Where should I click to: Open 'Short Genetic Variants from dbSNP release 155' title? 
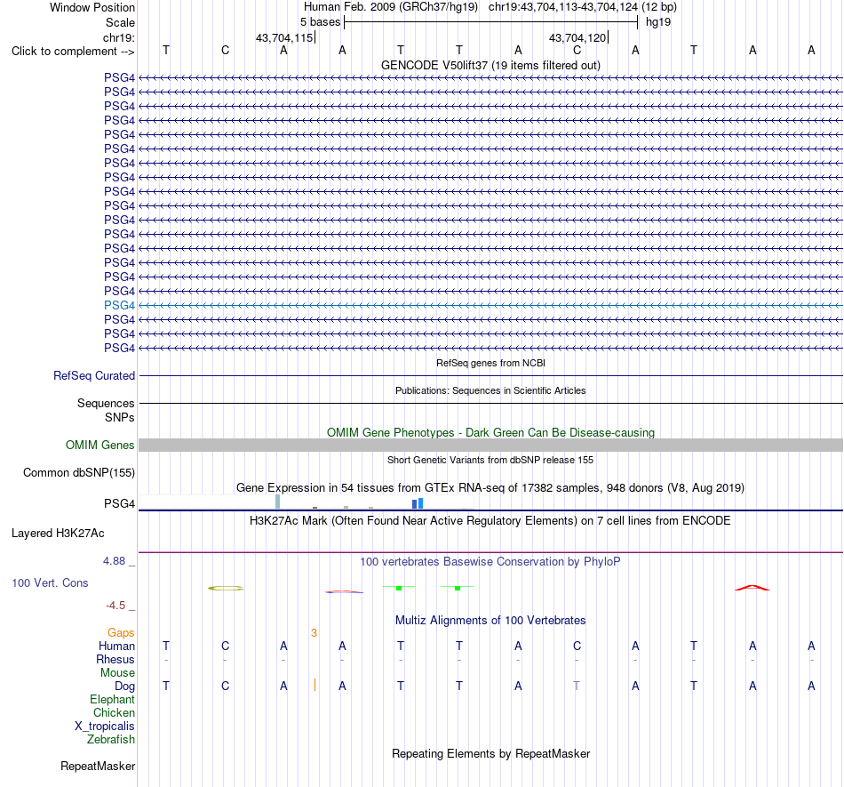point(490,460)
